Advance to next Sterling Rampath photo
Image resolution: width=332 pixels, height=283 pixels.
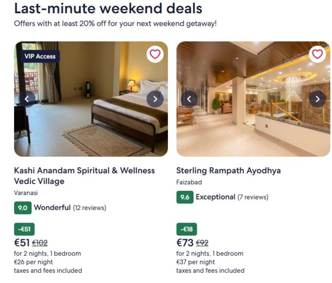[317, 99]
